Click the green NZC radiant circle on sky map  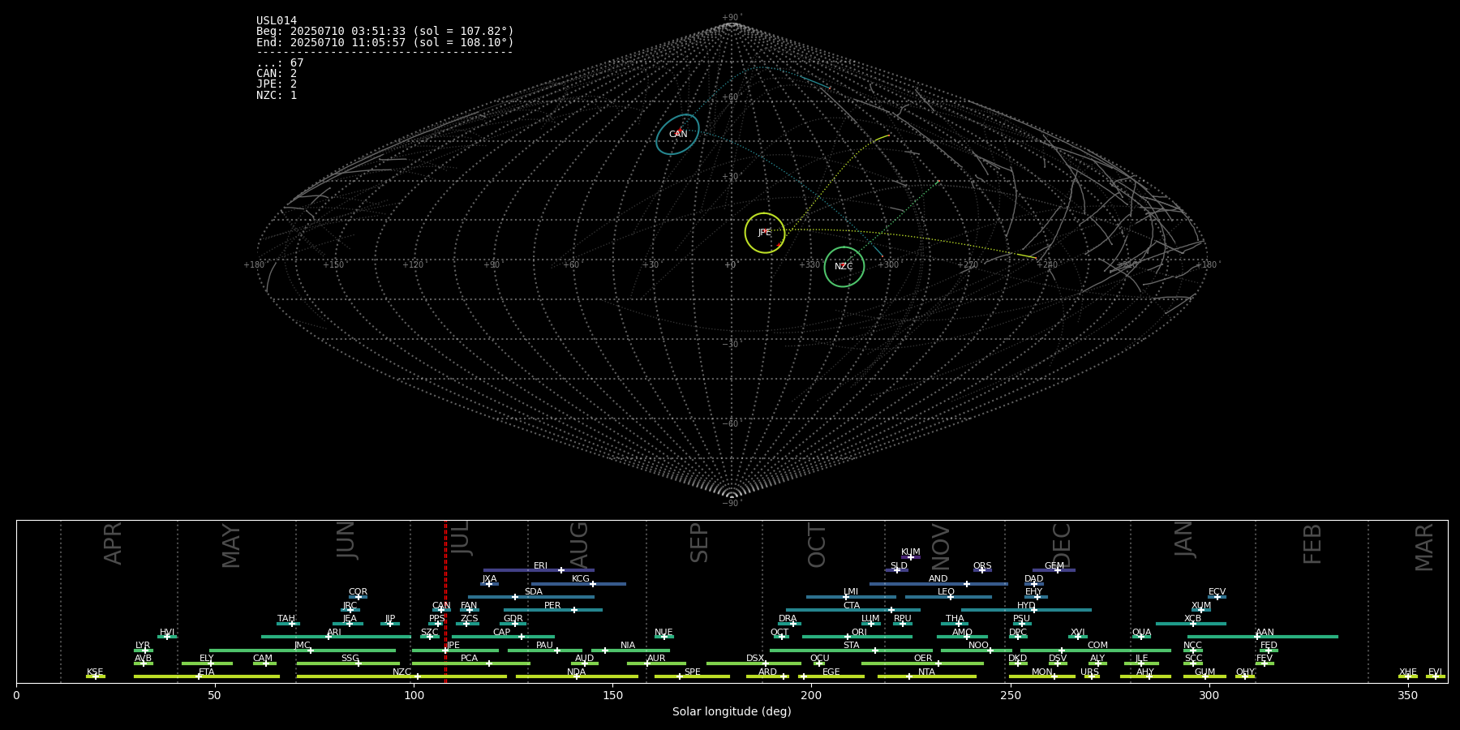[x=844, y=267]
